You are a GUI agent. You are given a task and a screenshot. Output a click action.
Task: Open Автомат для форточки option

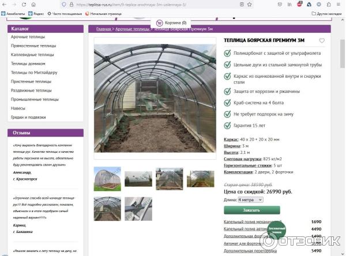(243, 244)
